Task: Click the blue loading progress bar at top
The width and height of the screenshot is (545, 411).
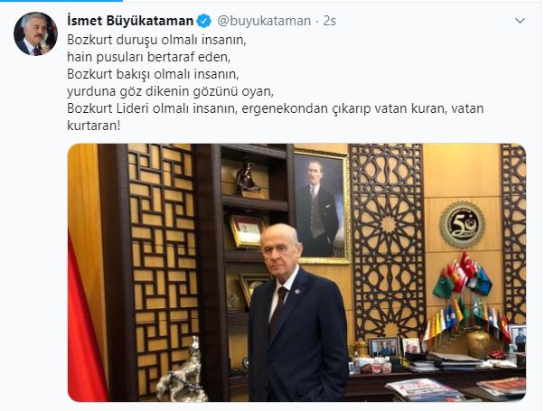Action: tap(61, 1)
